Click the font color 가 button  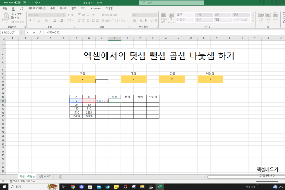pos(62,21)
